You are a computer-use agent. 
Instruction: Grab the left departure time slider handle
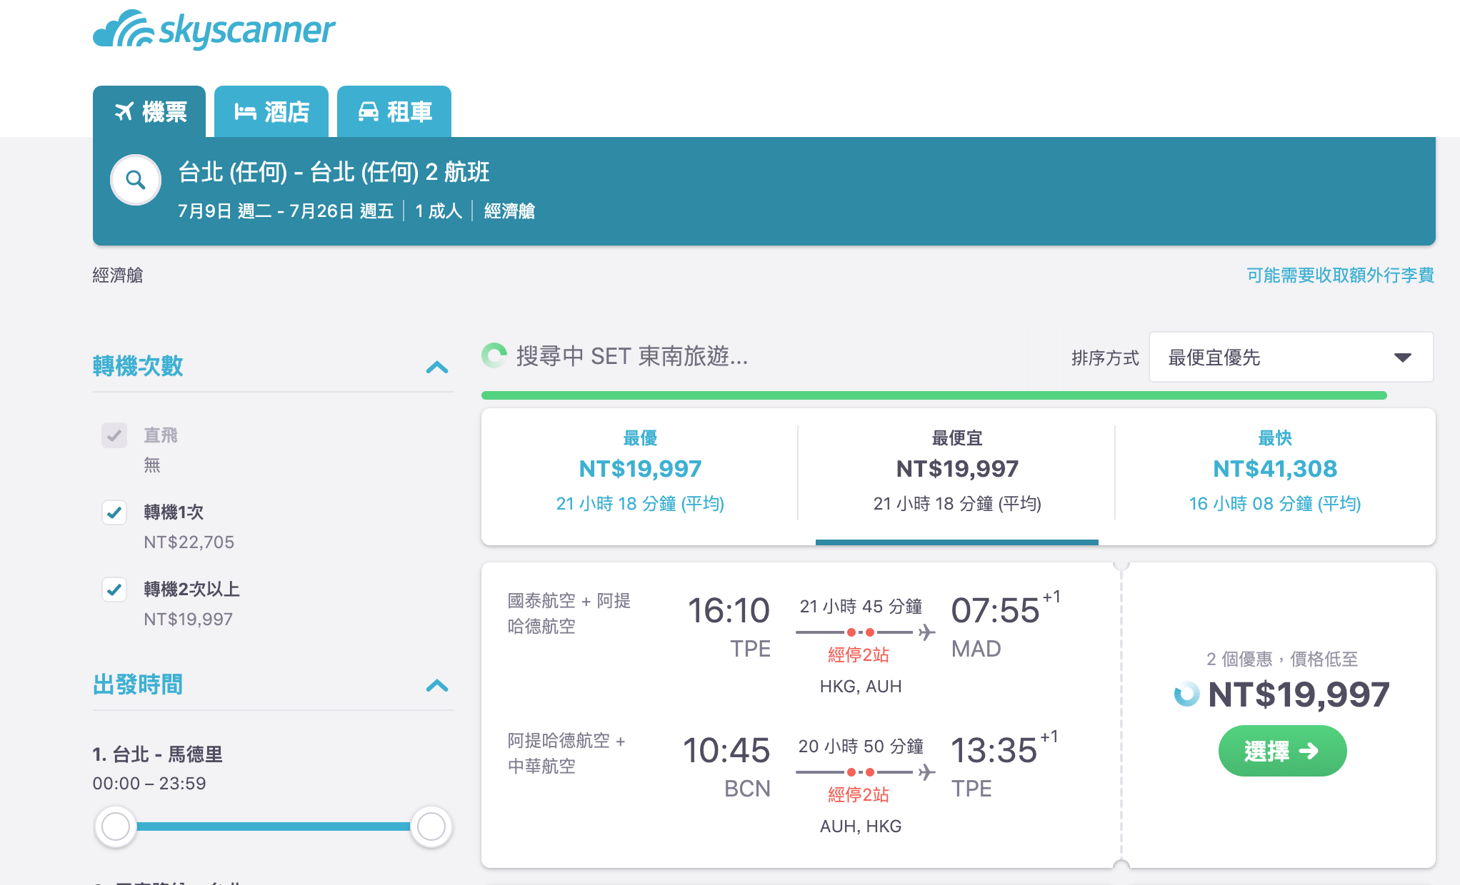[x=116, y=826]
